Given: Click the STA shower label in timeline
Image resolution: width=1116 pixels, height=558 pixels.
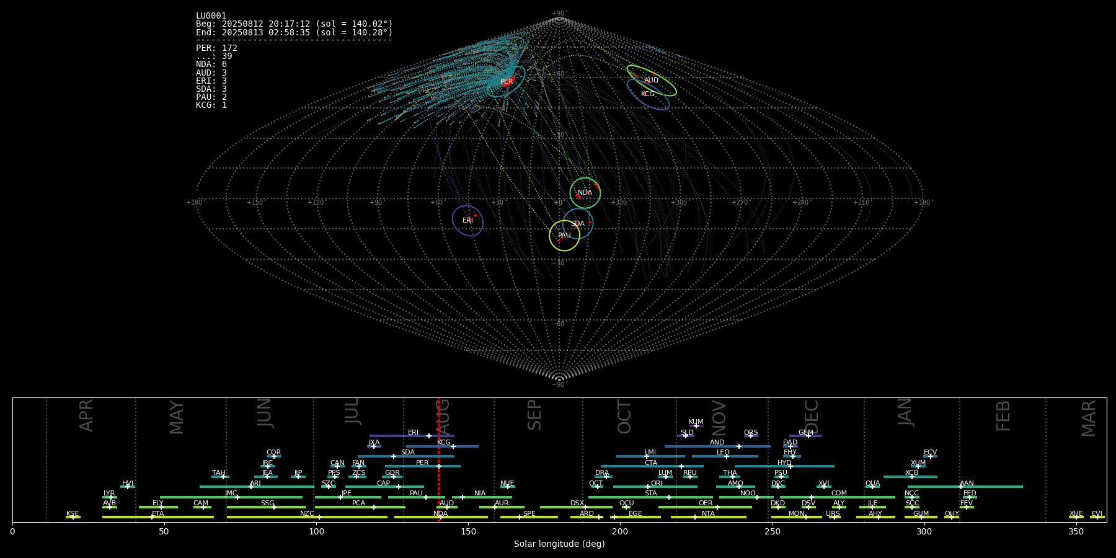Looking at the screenshot, I should click(651, 494).
